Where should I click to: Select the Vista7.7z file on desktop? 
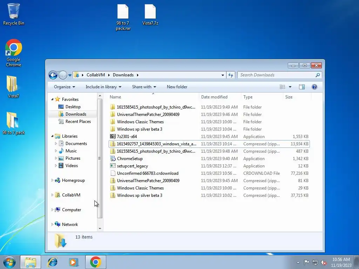150,15
